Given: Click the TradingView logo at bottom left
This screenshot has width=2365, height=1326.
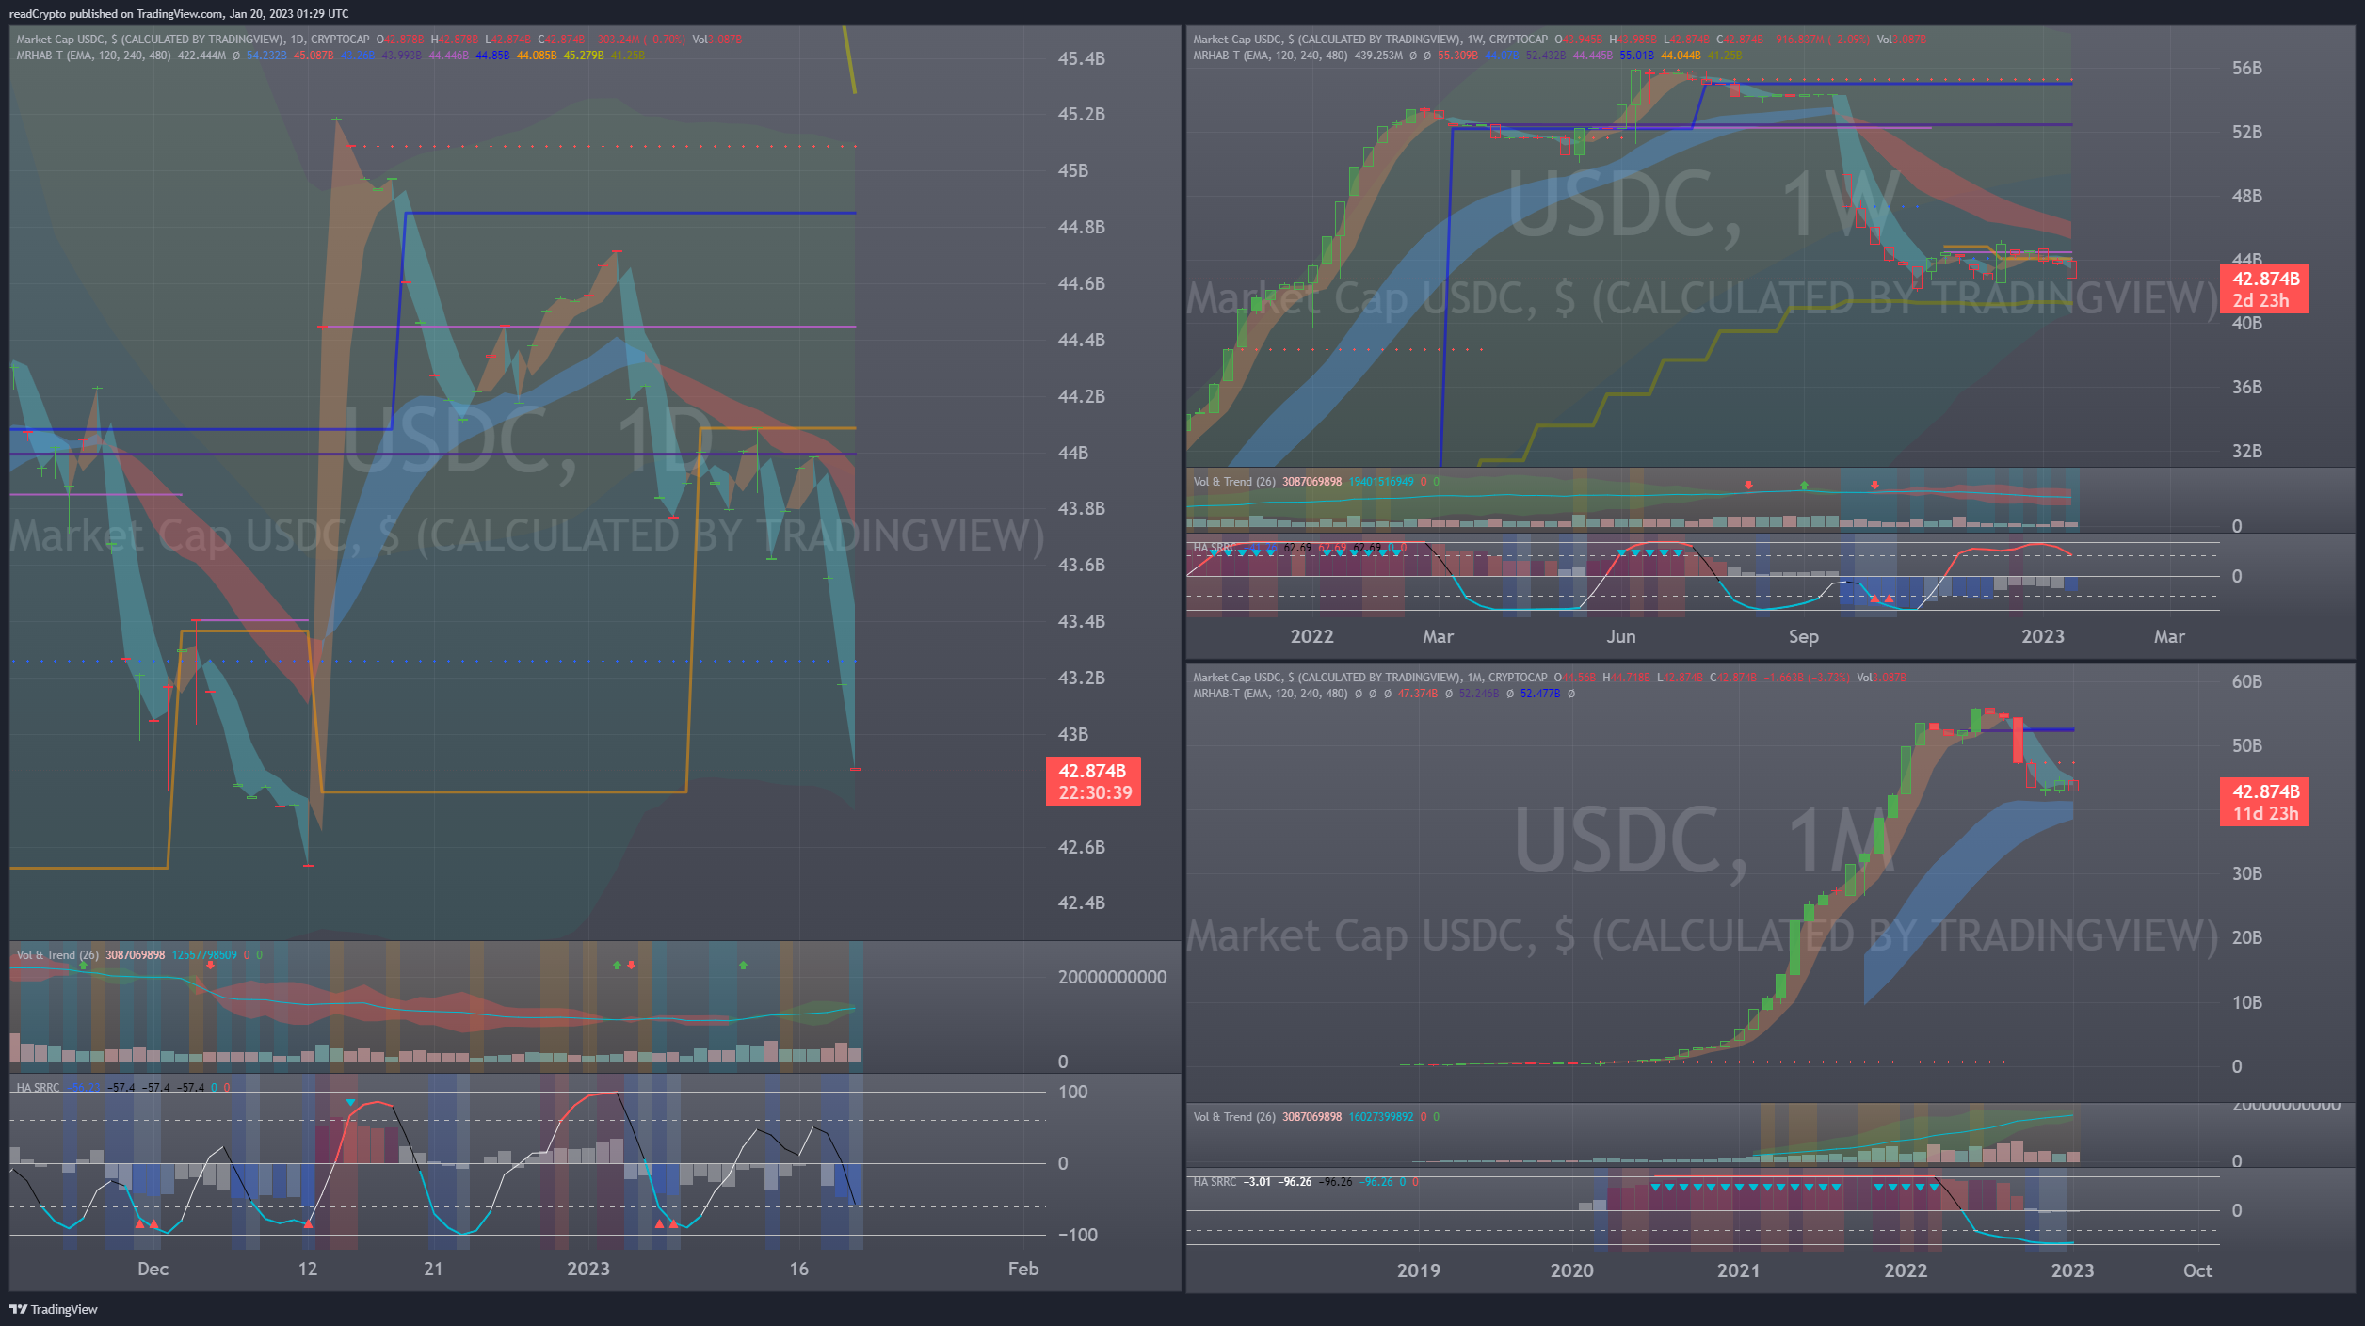Looking at the screenshot, I should click(x=54, y=1309).
